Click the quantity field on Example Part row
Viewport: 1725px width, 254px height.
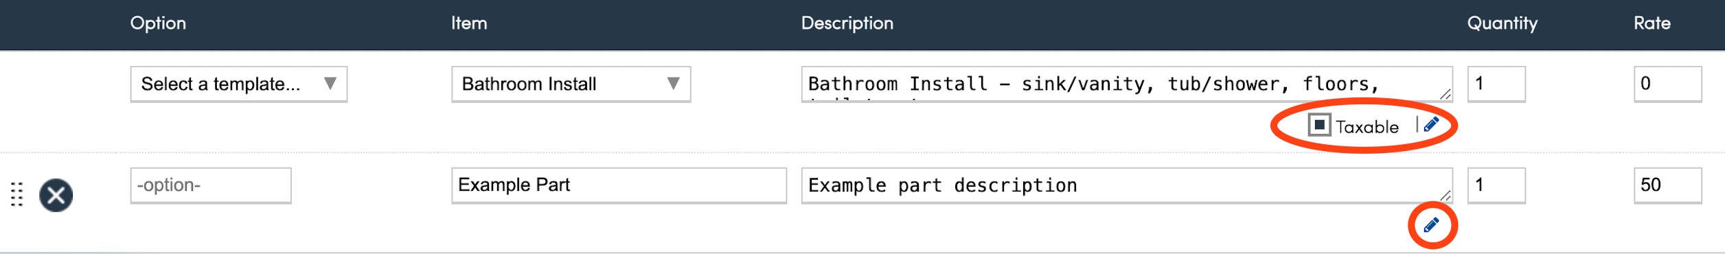pyautogui.click(x=1496, y=185)
